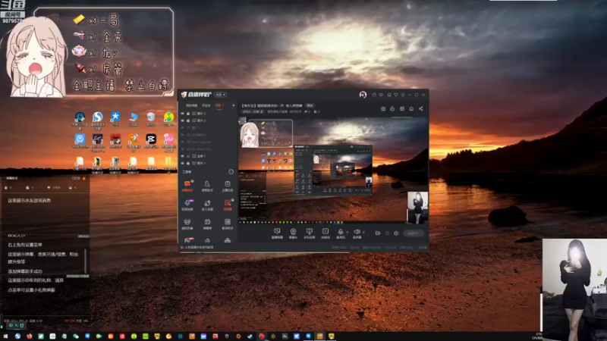Viewport: 607px width, 341px height.
Task: Open the second scene tab in companion
Action: coord(206,105)
